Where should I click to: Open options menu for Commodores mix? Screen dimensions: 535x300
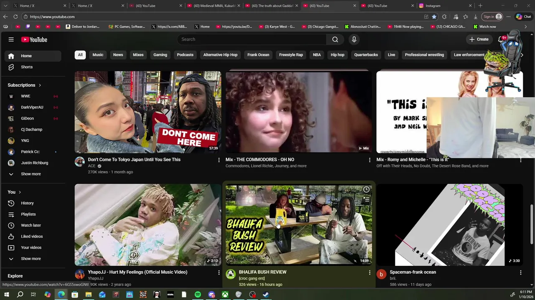(x=369, y=160)
